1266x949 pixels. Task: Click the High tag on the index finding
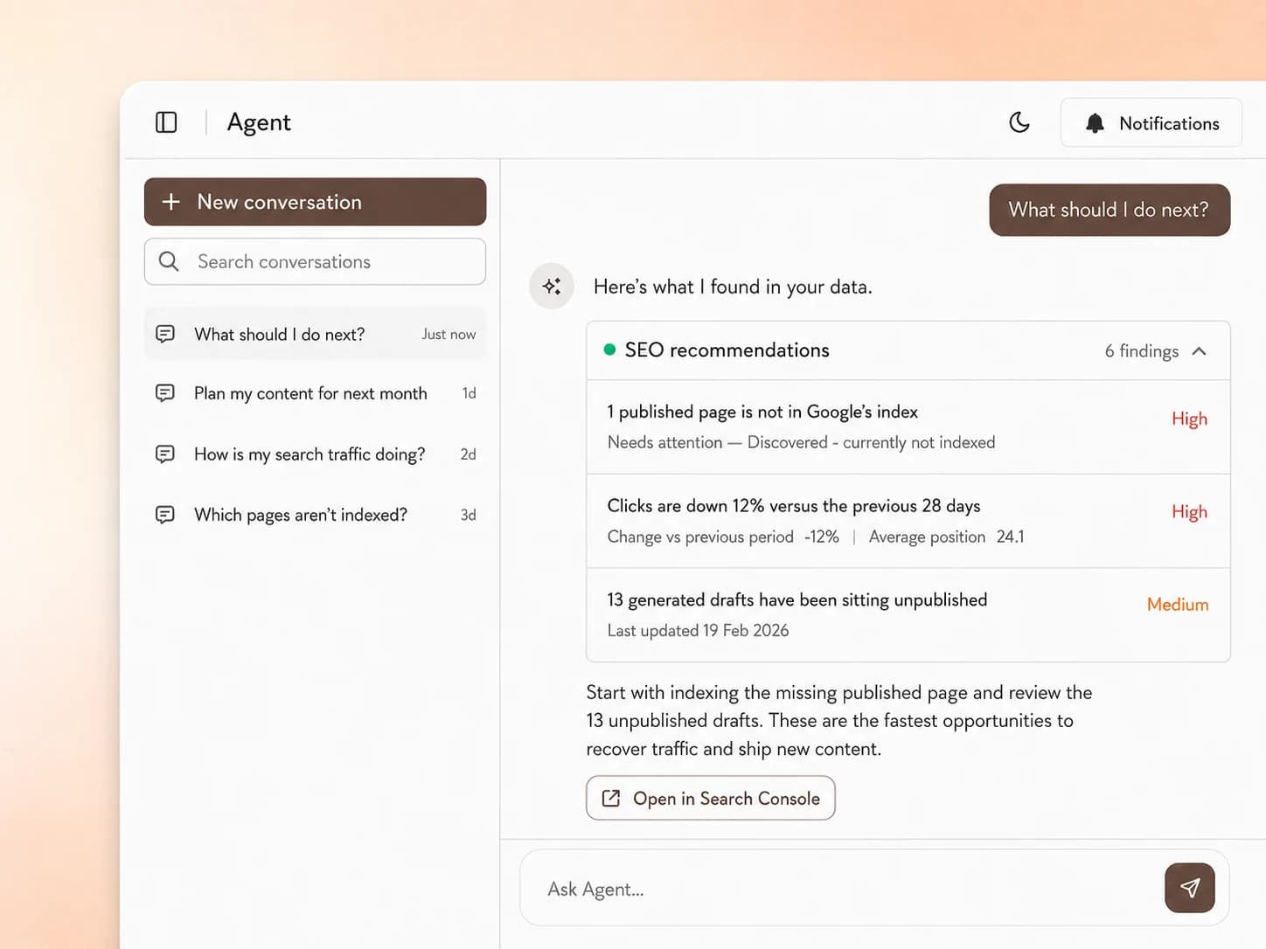coord(1189,419)
